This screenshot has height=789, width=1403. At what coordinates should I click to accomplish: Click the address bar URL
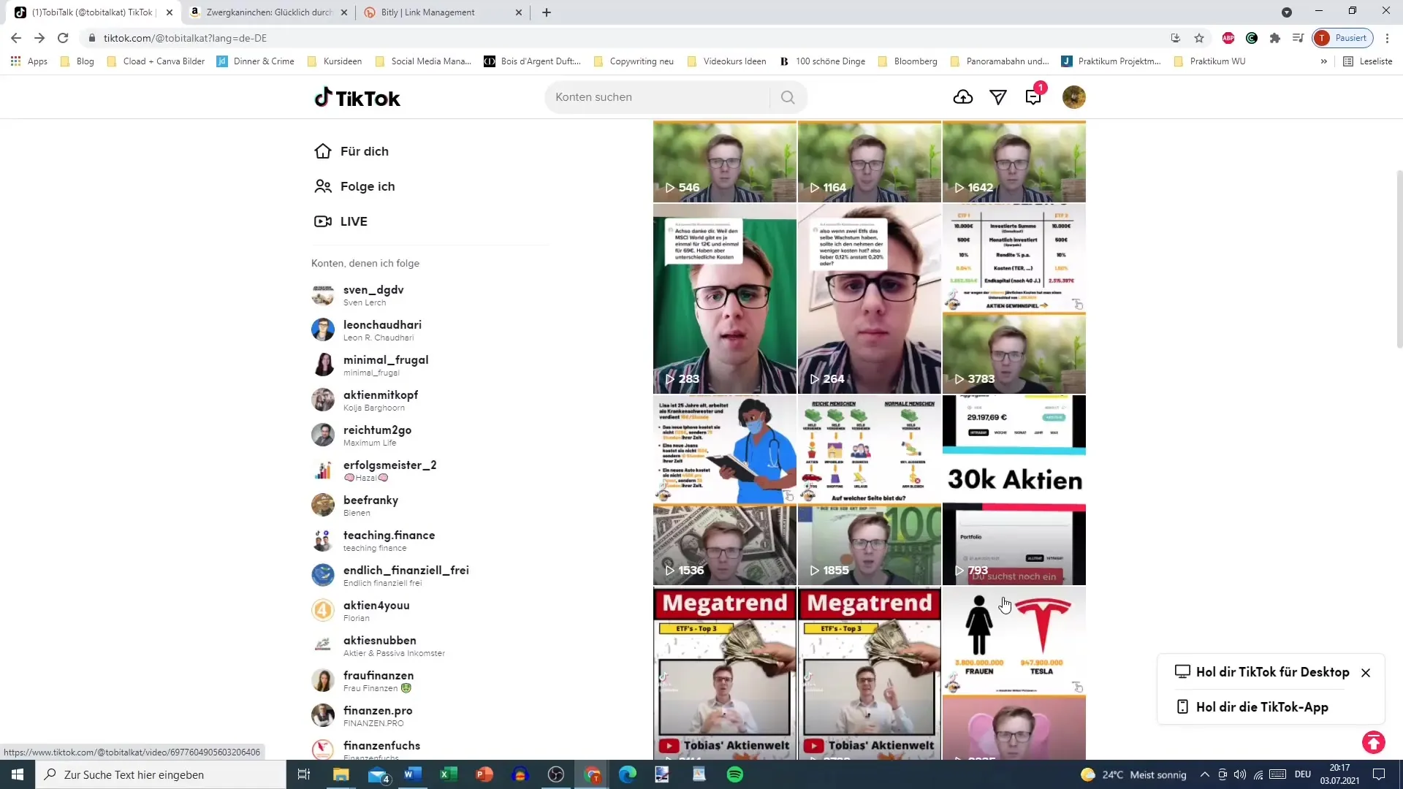coord(185,38)
